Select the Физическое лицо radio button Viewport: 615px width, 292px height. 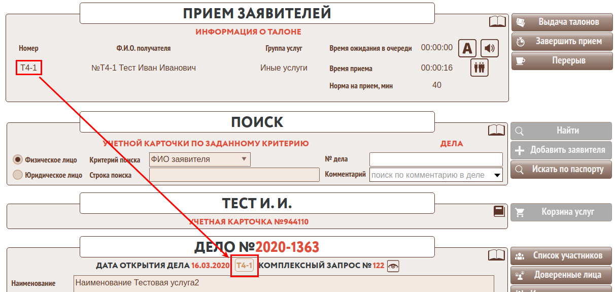point(18,159)
